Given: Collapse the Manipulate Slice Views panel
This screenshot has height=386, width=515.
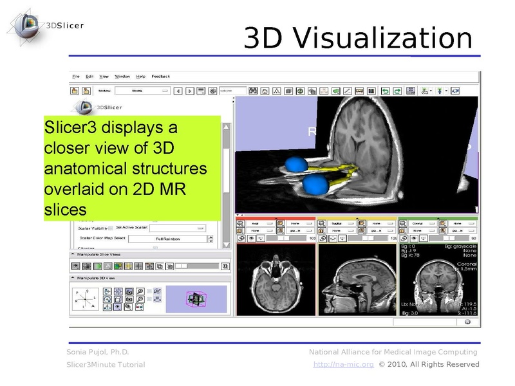Looking at the screenshot, I should 73,253.
